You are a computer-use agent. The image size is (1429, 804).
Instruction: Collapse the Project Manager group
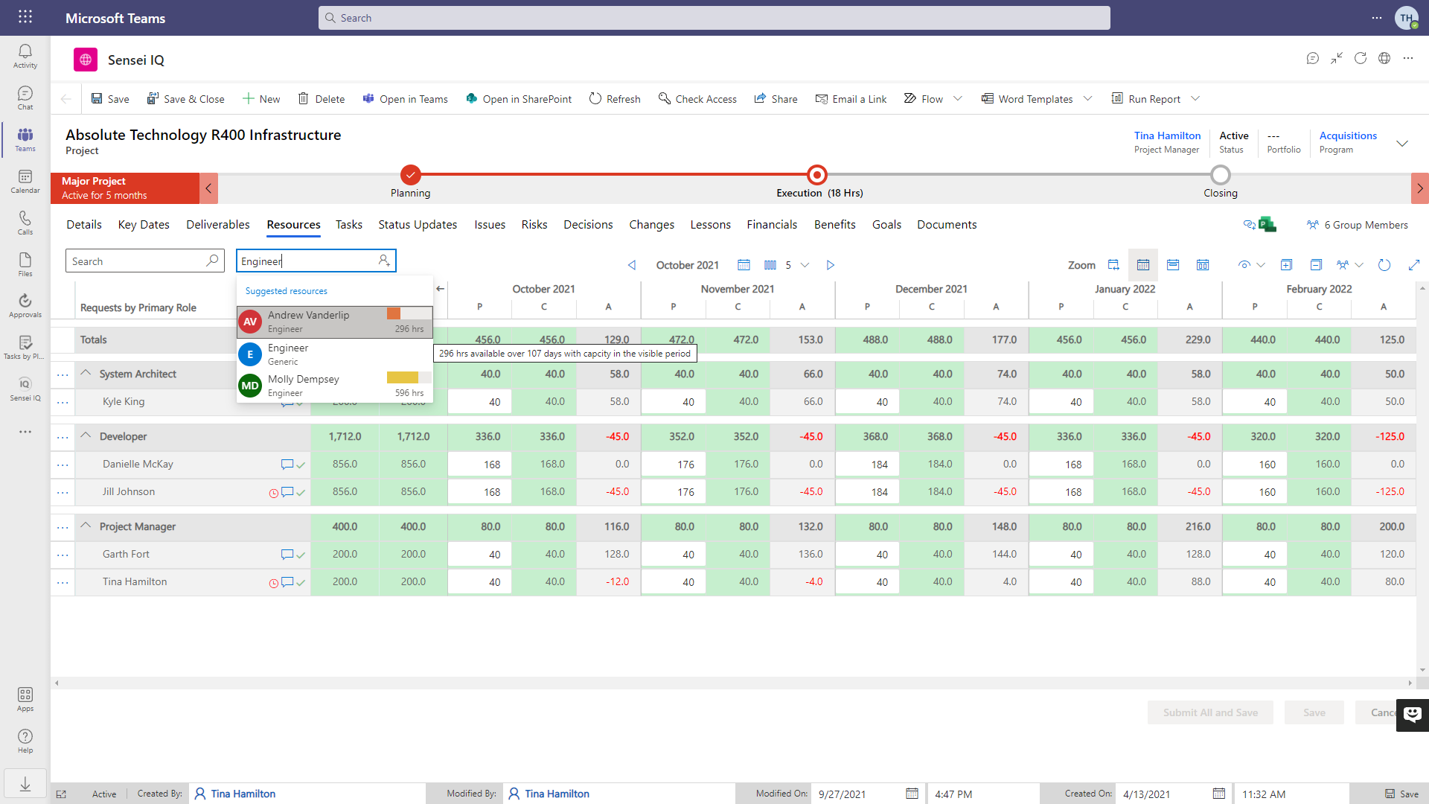click(x=86, y=526)
